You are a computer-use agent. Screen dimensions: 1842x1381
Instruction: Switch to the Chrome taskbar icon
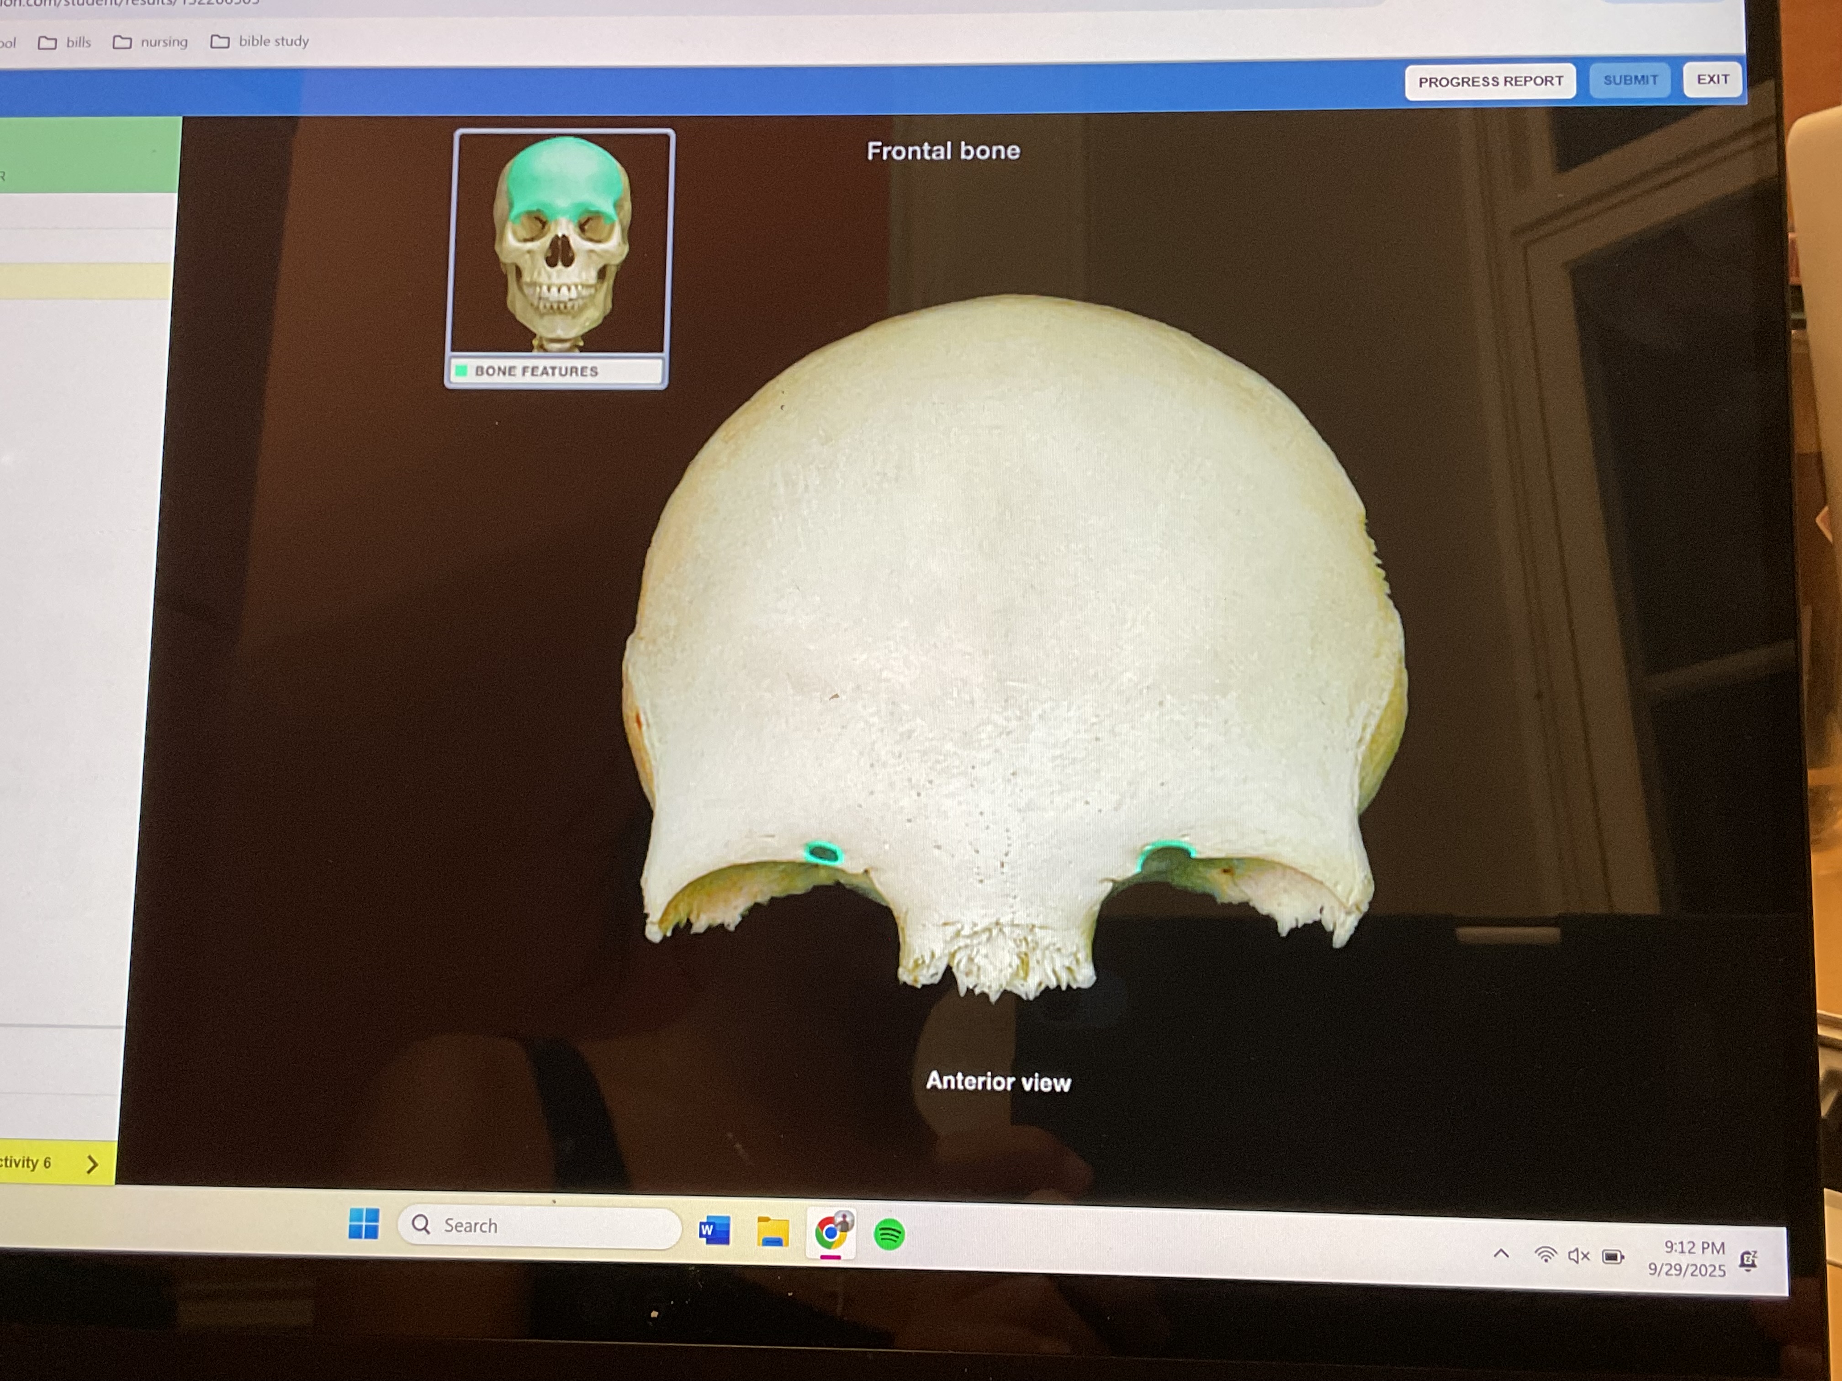click(x=830, y=1233)
